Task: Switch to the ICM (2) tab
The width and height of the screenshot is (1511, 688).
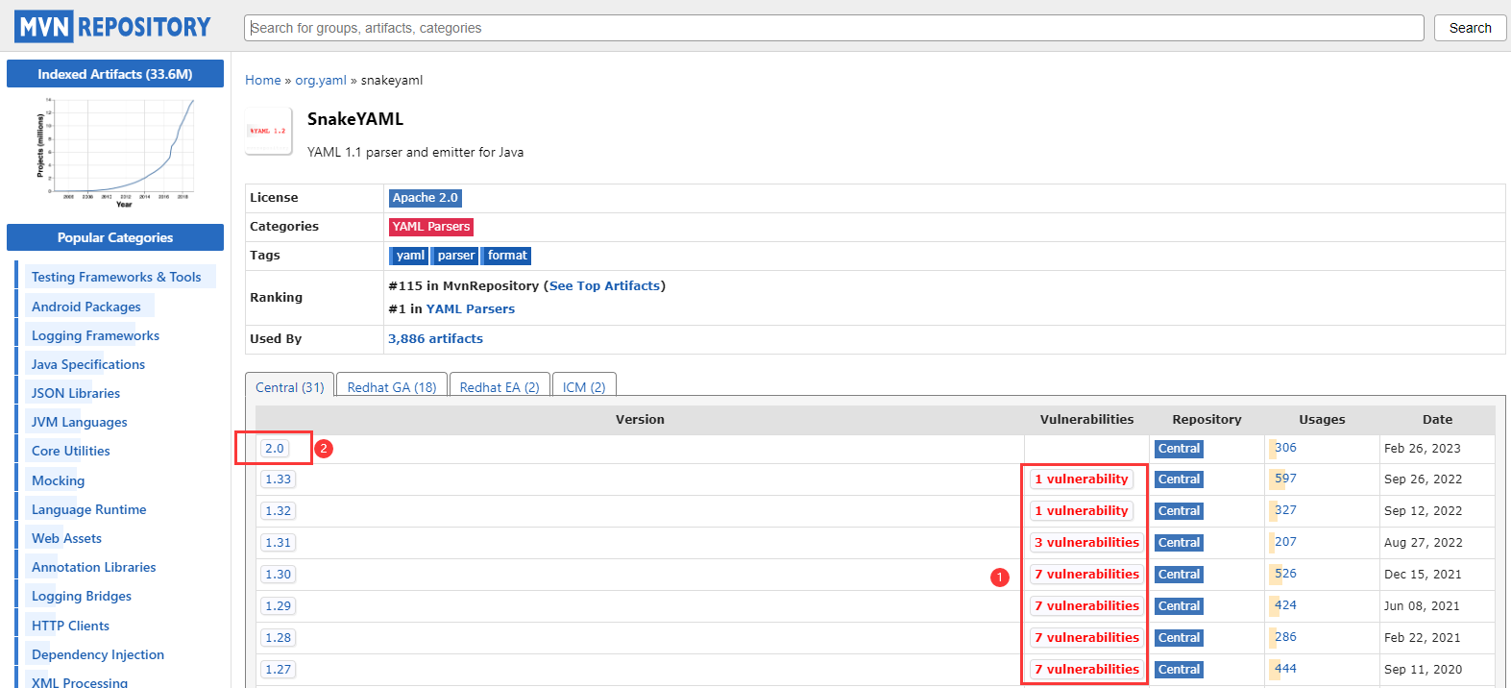Action: [x=584, y=386]
